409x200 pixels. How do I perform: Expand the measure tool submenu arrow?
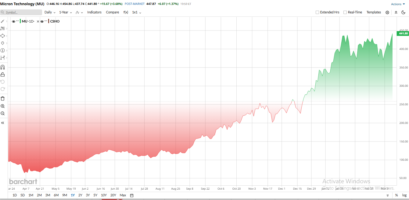click(7, 58)
